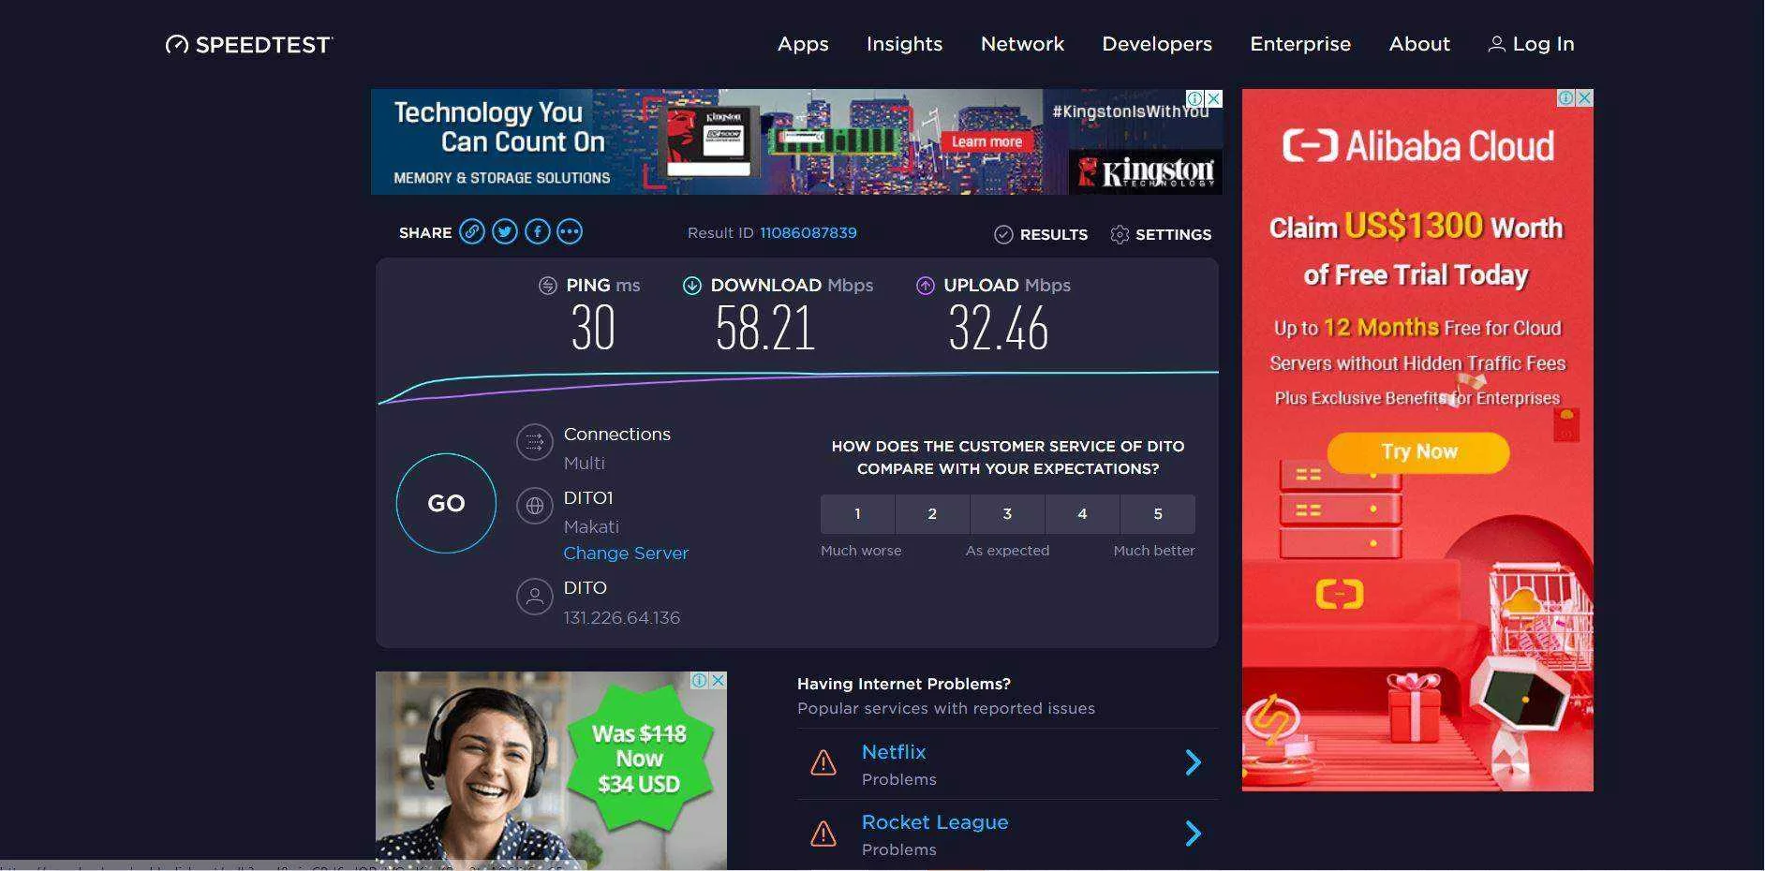Start a new test with GO

446,503
